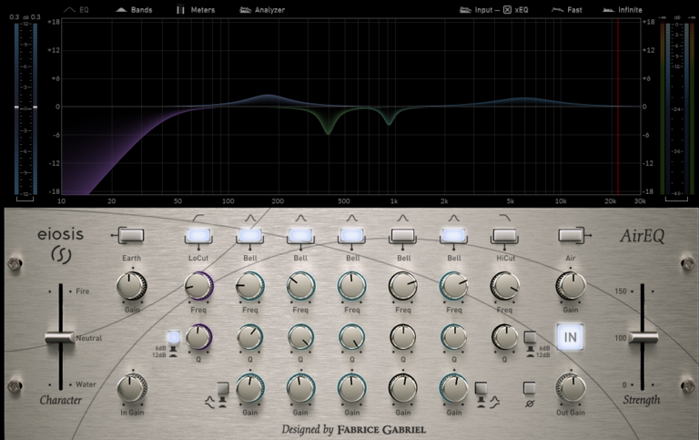
Task: Toggle the LoCut 6dB/12dB slope switch
Action: pos(174,337)
